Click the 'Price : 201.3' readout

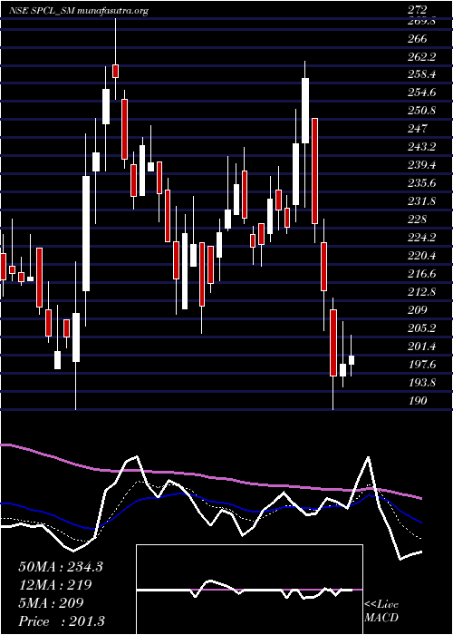63,621
